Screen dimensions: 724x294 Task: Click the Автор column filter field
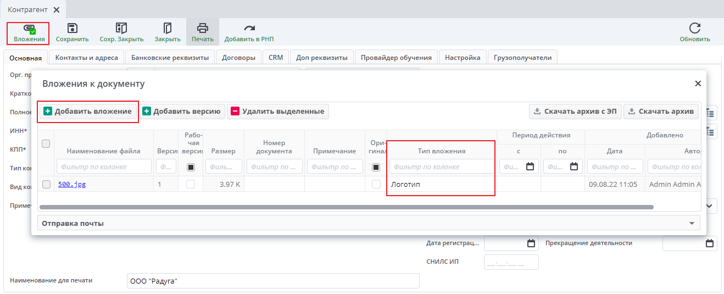click(675, 167)
